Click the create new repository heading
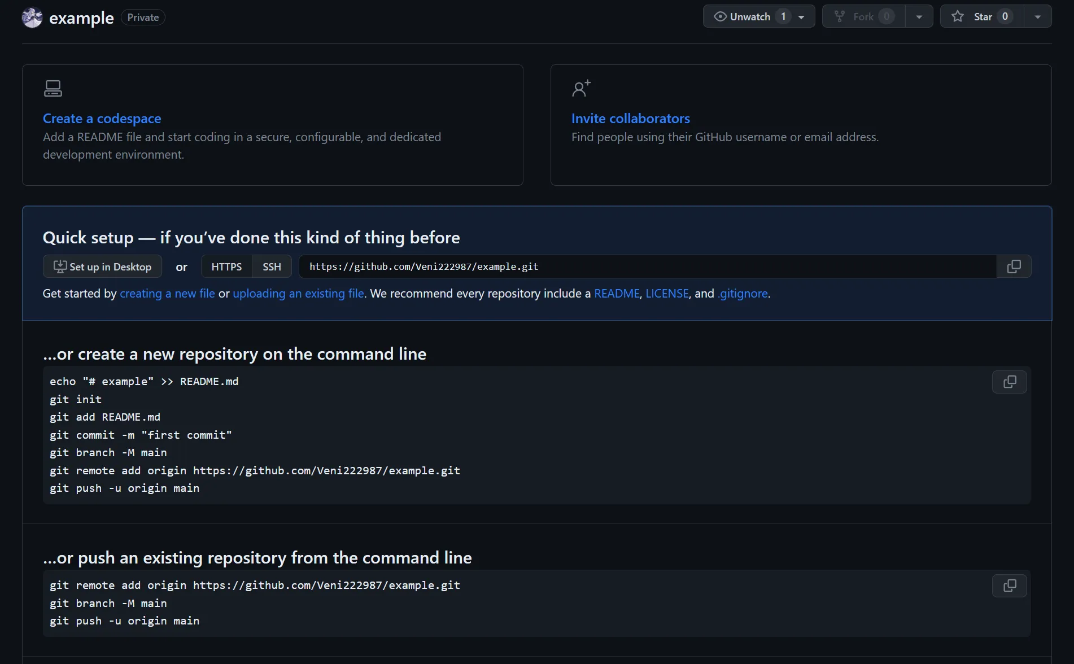The image size is (1074, 664). (x=235, y=354)
